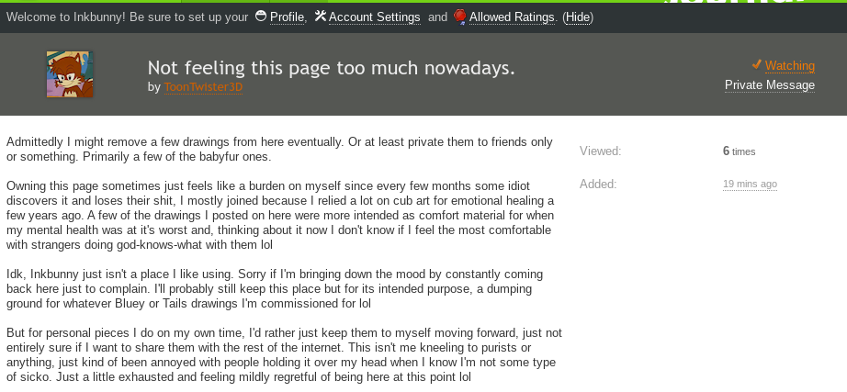Image resolution: width=847 pixels, height=392 pixels.
Task: Click the paragraph starting "Idk, Inkbunny"
Action: tap(280, 288)
